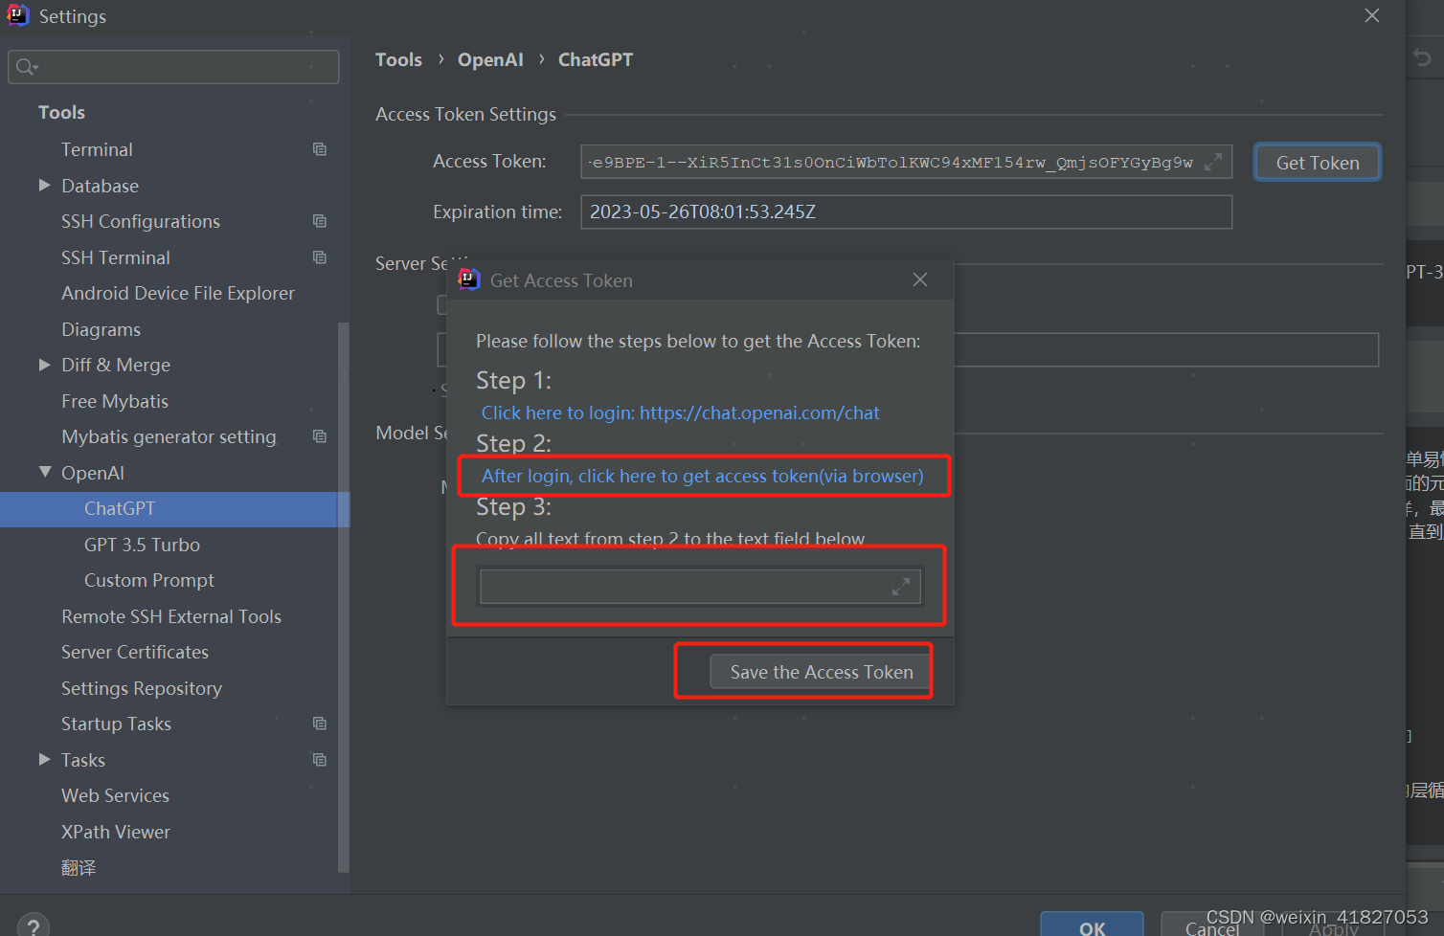Click the project-level icon beside Mybatis generator setting
This screenshot has width=1444, height=936.
320,436
